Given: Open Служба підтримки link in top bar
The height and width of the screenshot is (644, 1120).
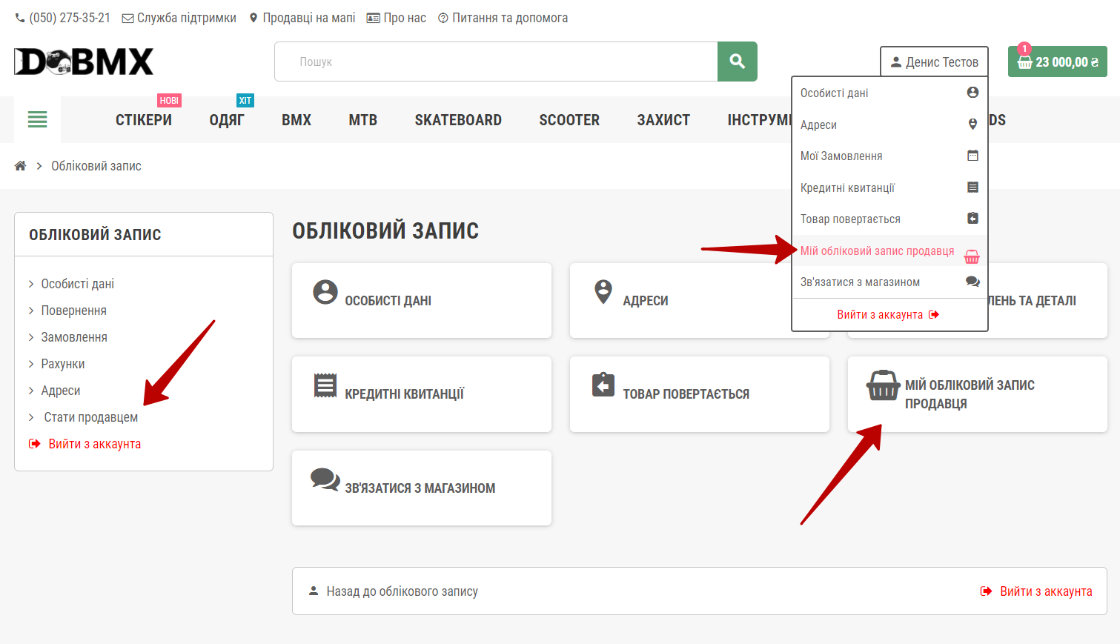Looking at the screenshot, I should pyautogui.click(x=179, y=18).
